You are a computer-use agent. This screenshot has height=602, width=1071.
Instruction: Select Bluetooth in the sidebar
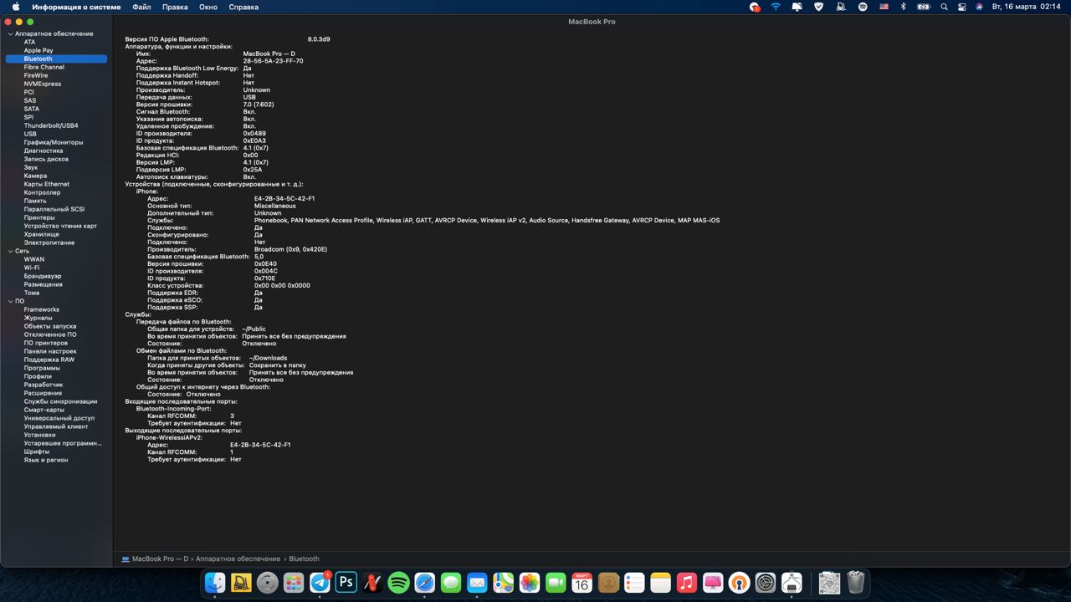click(56, 59)
